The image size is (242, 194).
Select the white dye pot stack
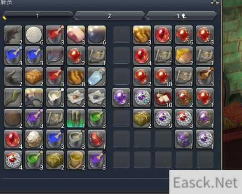(x=55, y=97)
